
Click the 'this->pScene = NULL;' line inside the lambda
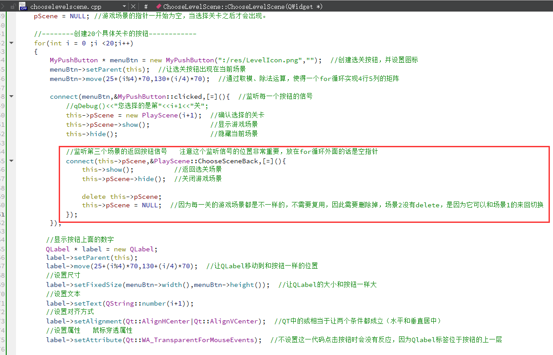tap(313, 205)
